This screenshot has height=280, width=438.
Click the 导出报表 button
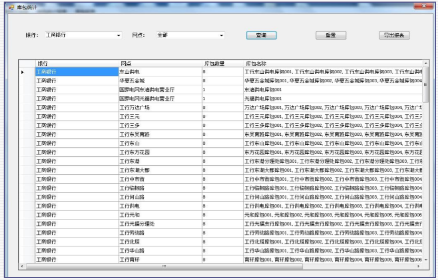tap(394, 35)
